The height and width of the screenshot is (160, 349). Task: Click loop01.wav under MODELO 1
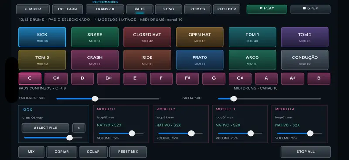106,117
